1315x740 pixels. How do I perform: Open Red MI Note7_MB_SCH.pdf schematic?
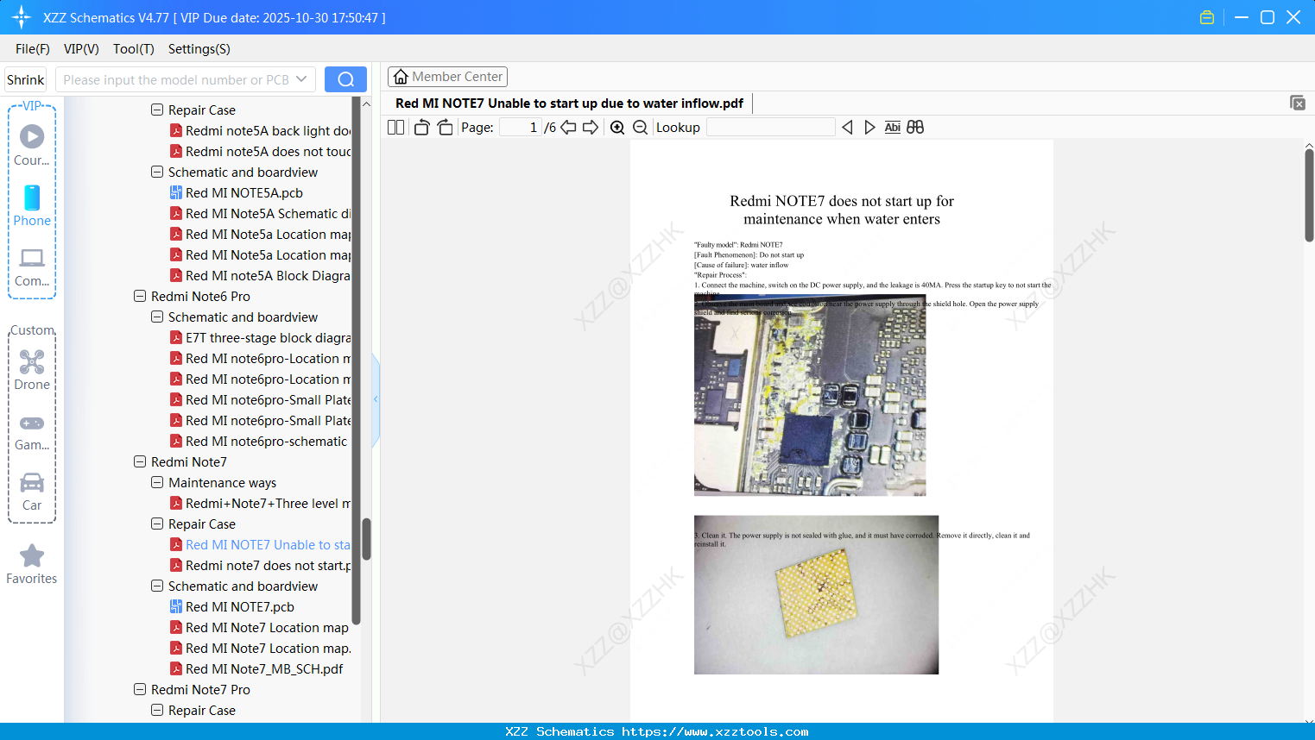[x=256, y=669]
